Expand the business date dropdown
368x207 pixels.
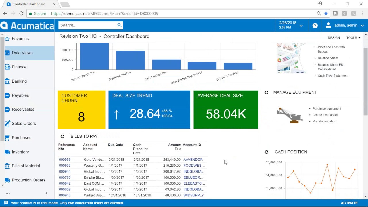pyautogui.click(x=301, y=26)
